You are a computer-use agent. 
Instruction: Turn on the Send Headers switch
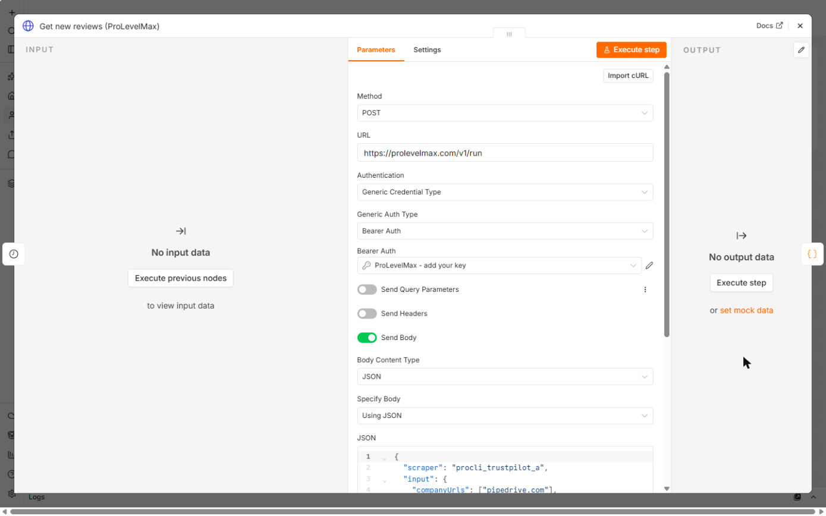(x=367, y=313)
